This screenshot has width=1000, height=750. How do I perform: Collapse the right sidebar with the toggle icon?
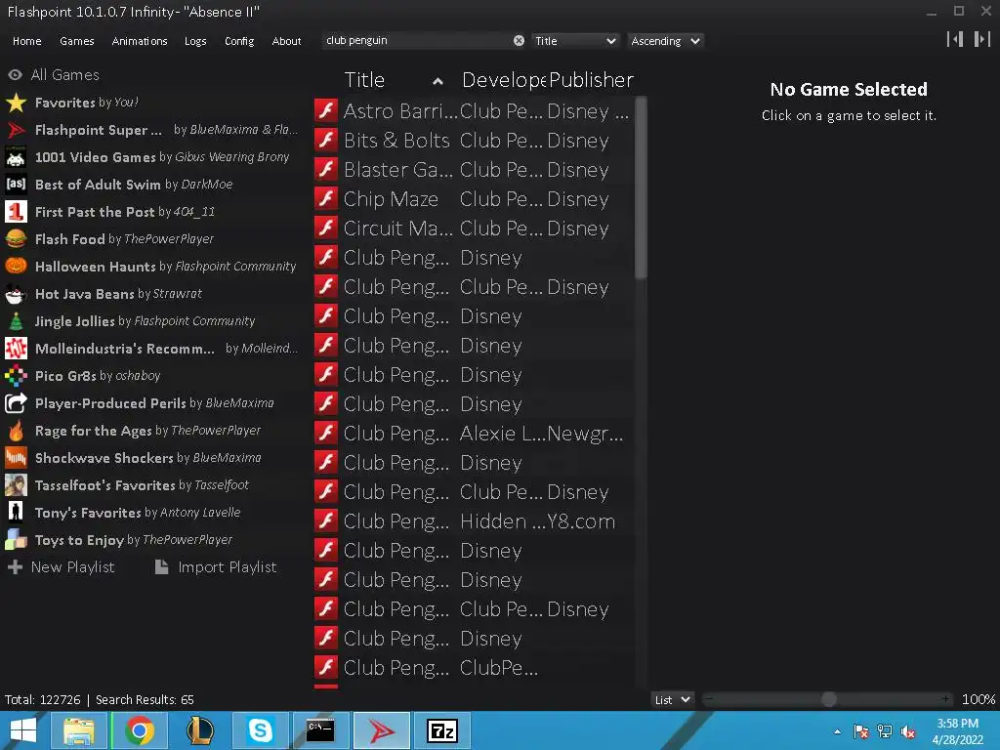[982, 39]
